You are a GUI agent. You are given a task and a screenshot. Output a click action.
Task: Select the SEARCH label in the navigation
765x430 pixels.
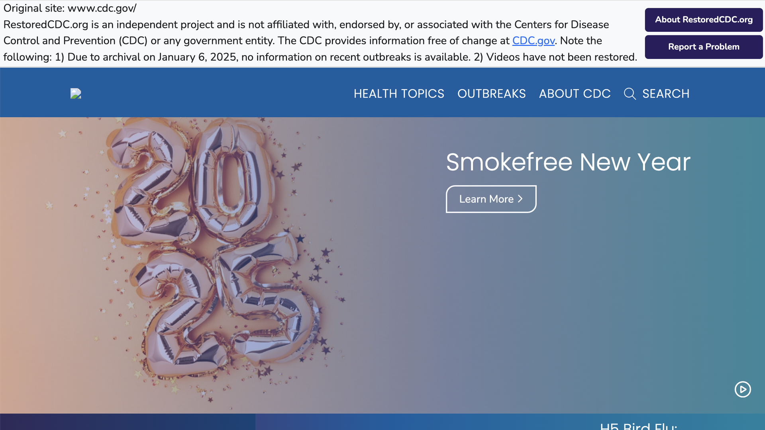click(666, 94)
